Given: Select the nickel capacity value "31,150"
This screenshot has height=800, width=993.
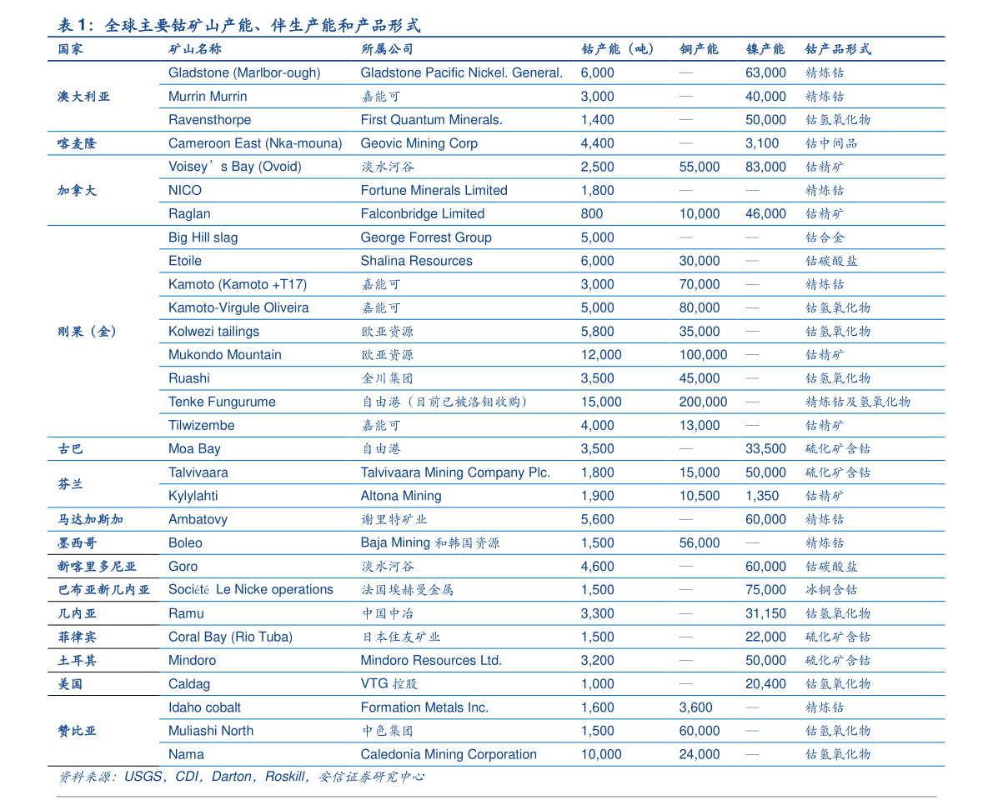Looking at the screenshot, I should (x=765, y=613).
